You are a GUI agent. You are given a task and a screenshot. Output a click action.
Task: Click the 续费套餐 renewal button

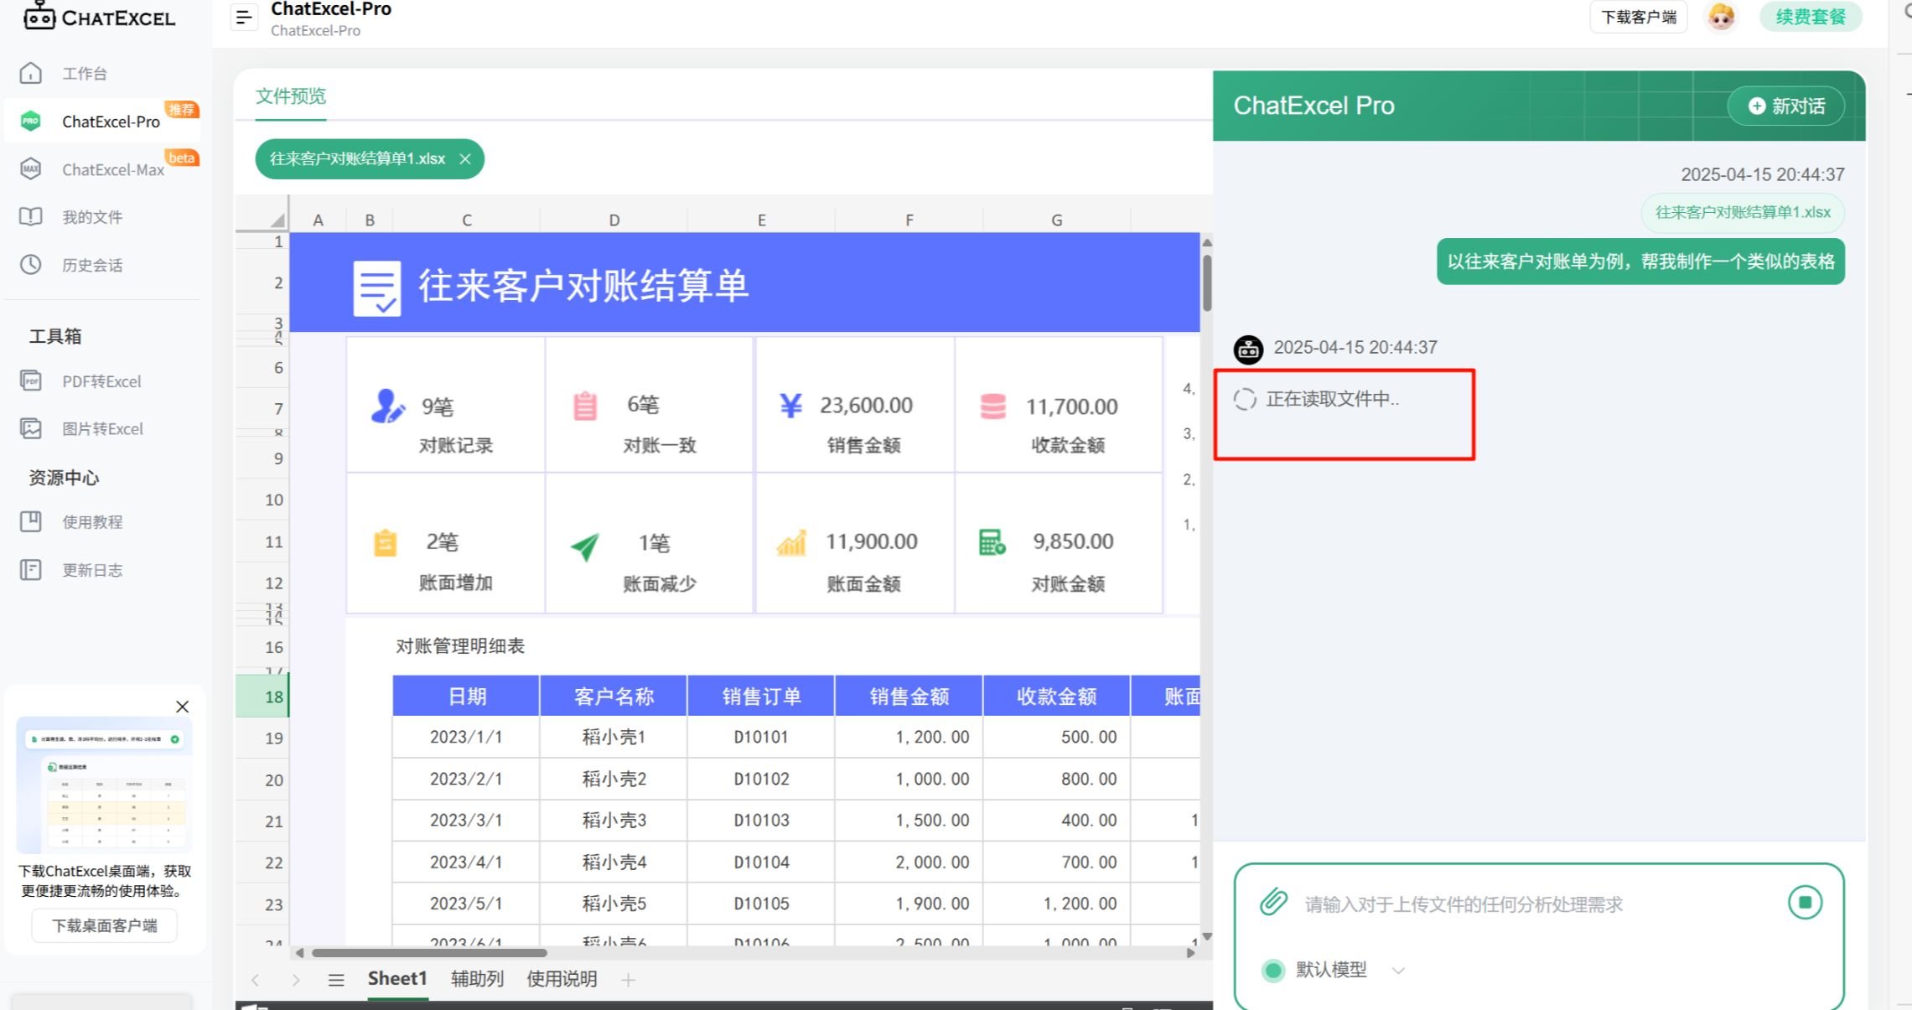tap(1811, 17)
